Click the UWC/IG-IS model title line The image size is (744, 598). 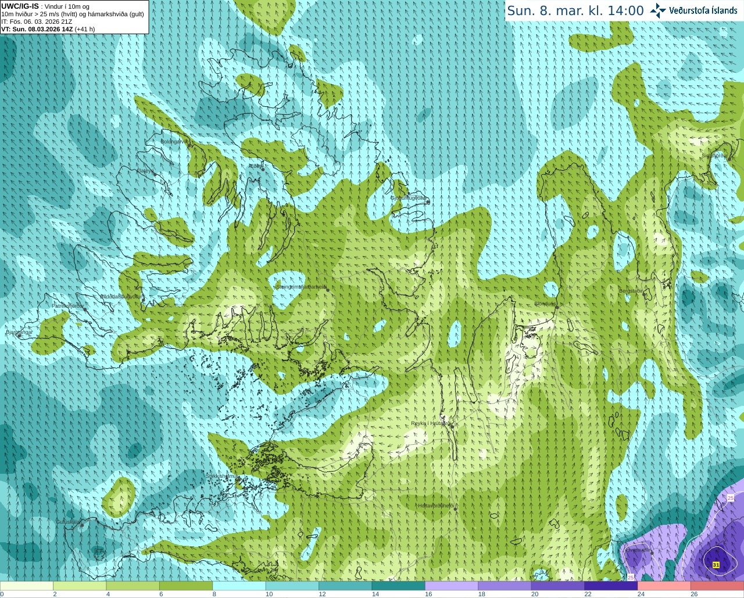click(x=45, y=6)
